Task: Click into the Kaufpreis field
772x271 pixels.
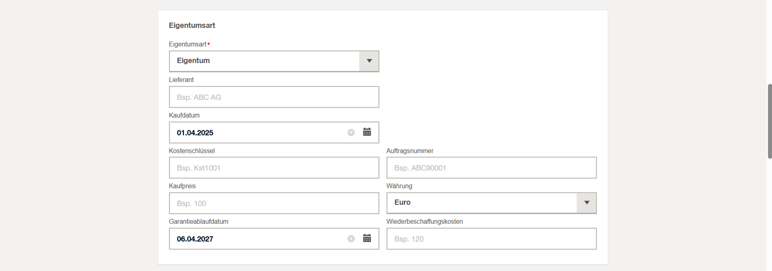Action: (x=274, y=203)
